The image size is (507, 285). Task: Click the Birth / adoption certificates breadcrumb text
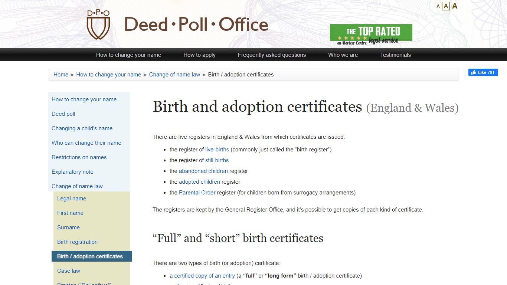pyautogui.click(x=241, y=75)
